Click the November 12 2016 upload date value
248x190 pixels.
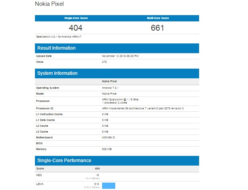click(120, 56)
